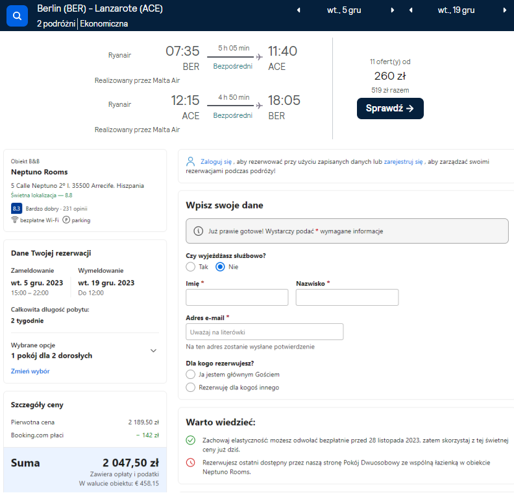Go to previous departure date arrow
The width and height of the screenshot is (514, 493).
tap(298, 10)
